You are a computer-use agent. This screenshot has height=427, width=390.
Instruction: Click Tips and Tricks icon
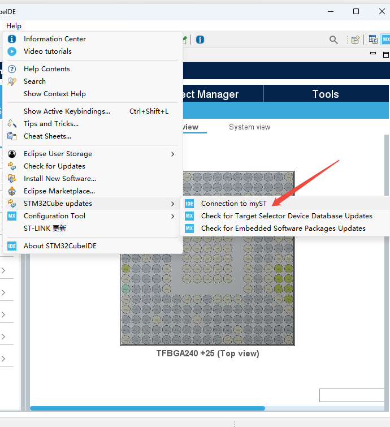tap(12, 124)
